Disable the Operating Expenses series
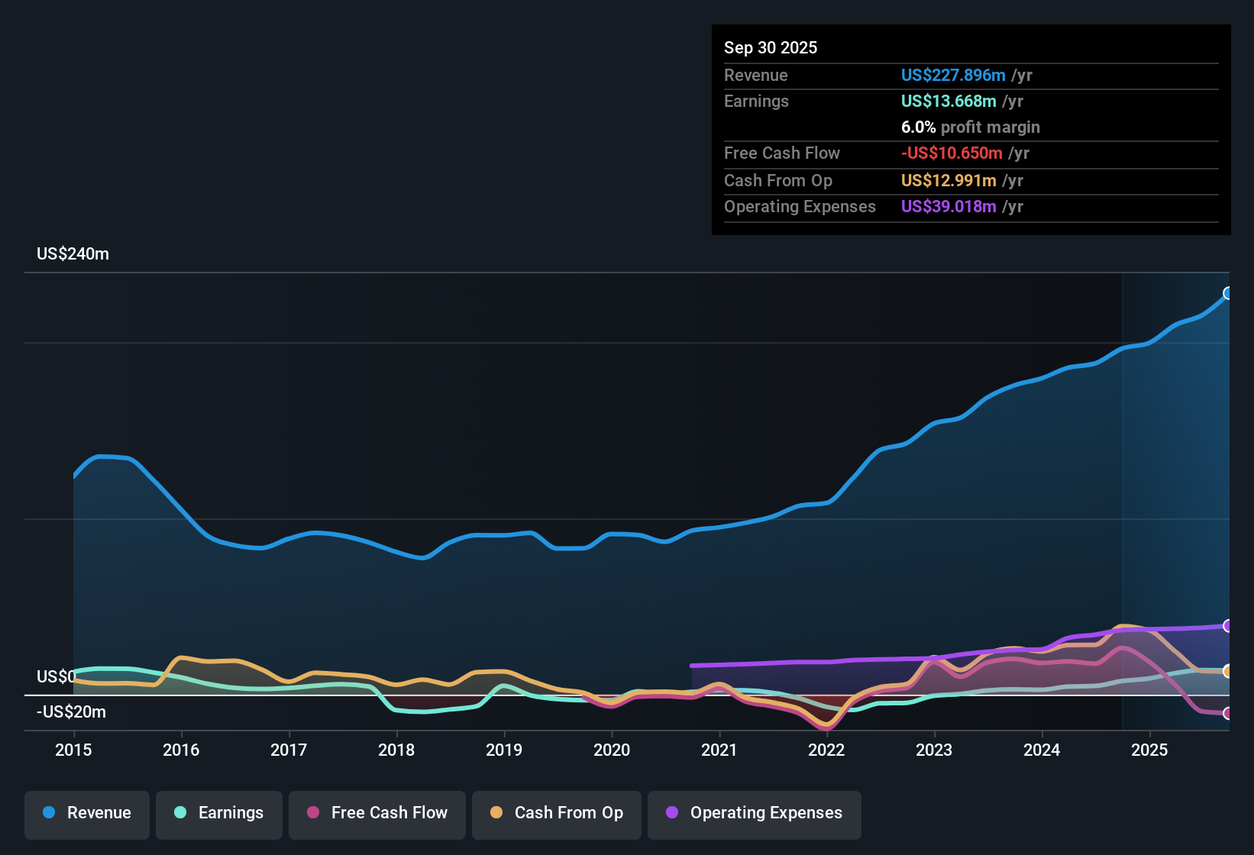The height and width of the screenshot is (855, 1254). (754, 814)
